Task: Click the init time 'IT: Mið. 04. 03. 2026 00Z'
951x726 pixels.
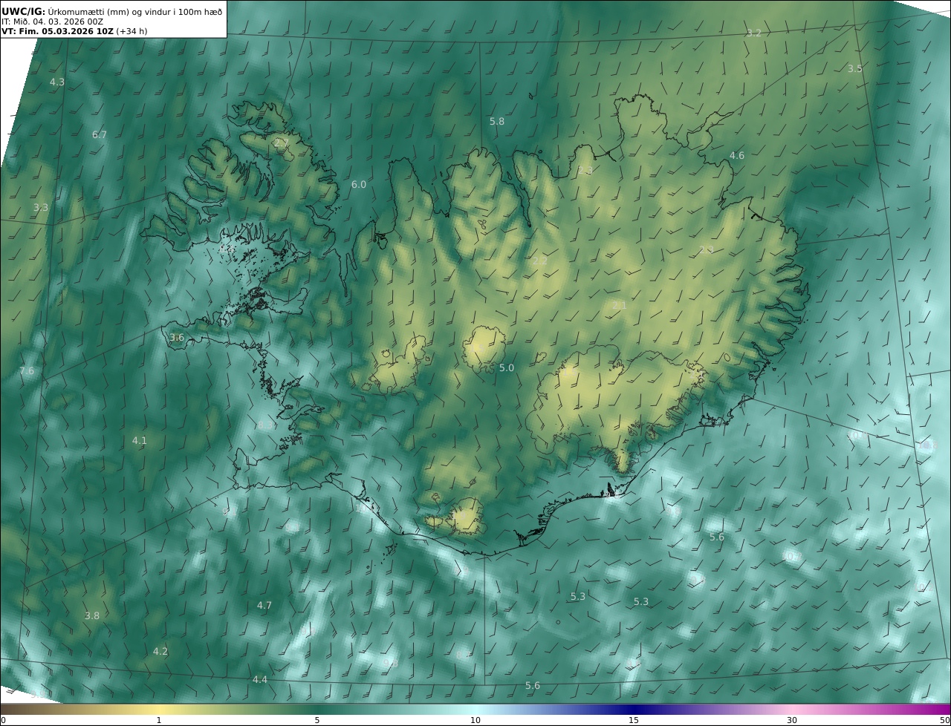Action: (52, 22)
